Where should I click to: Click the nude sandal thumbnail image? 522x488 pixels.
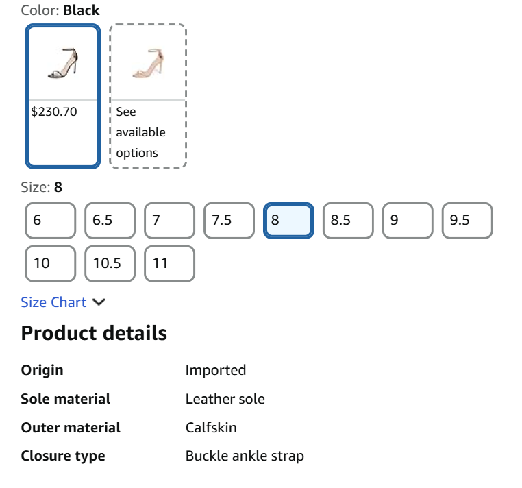click(148, 63)
